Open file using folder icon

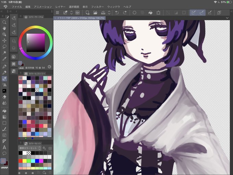point(95,13)
